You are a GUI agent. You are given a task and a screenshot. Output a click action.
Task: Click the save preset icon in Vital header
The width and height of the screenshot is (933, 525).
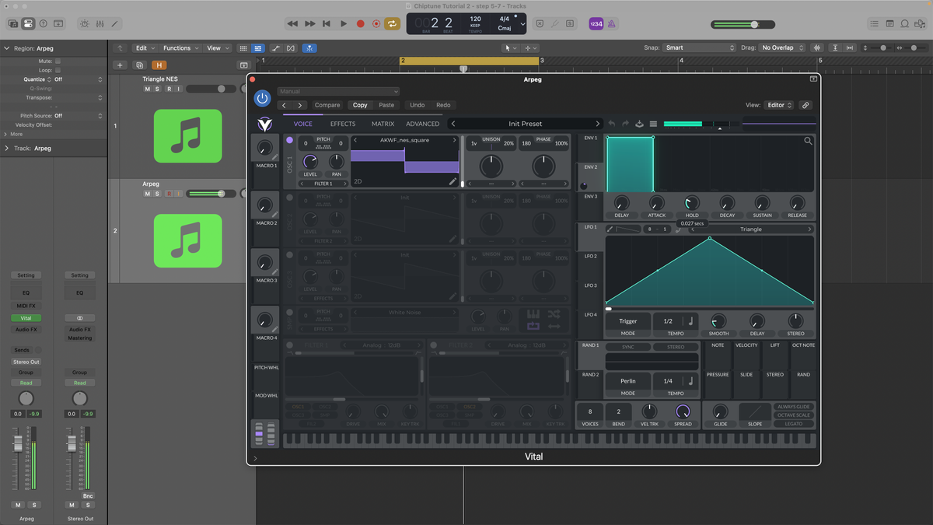point(638,123)
